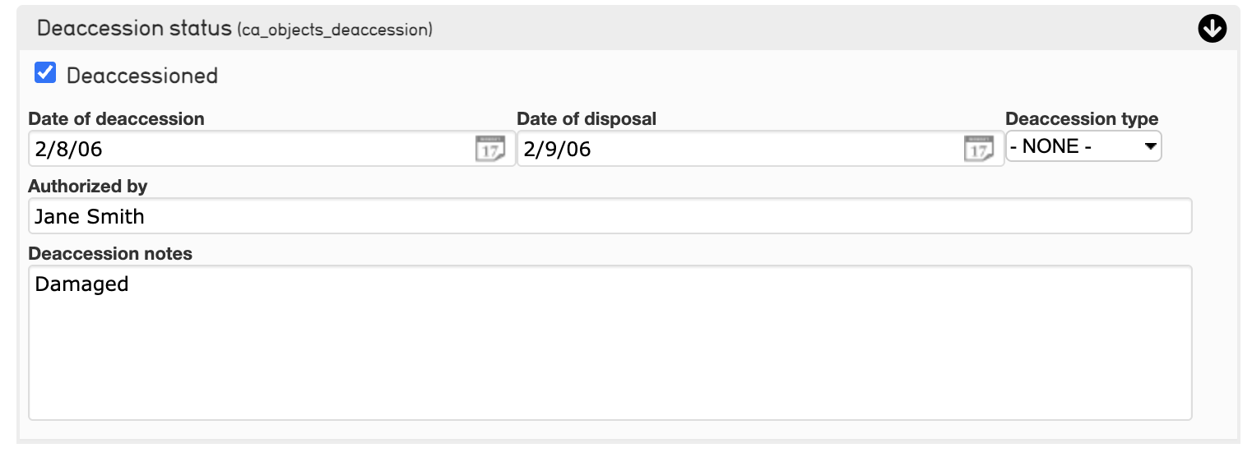Click into the Deaccession notes textarea
This screenshot has width=1252, height=457.
coord(610,343)
